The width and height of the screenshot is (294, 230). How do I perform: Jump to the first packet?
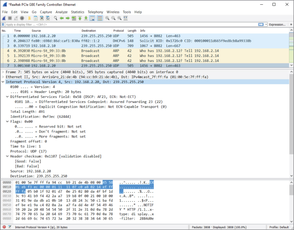tap(80, 18)
